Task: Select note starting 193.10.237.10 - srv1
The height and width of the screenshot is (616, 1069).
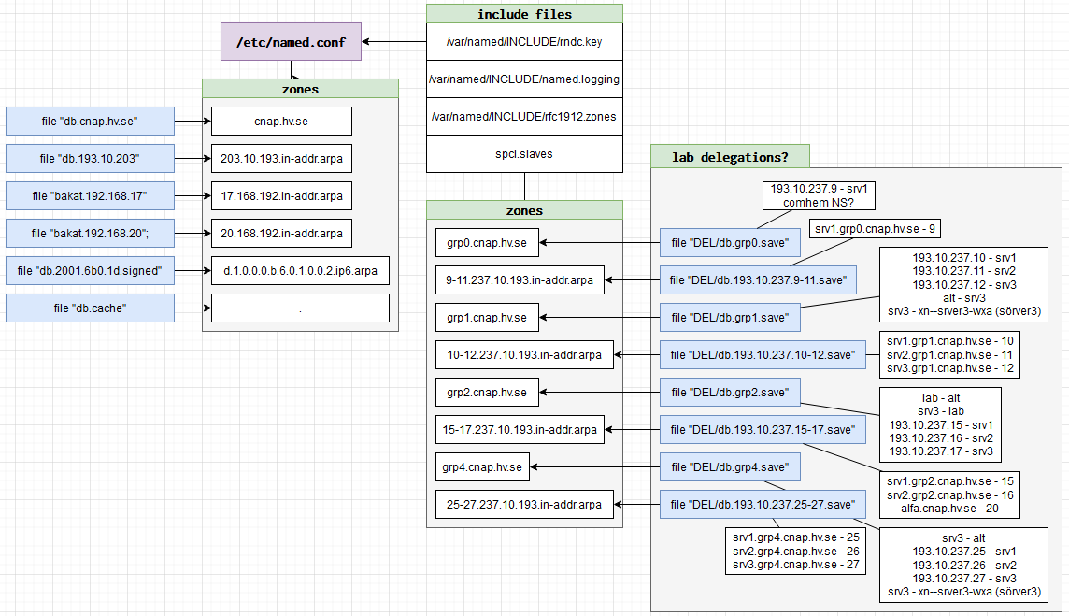Action: coord(964,284)
